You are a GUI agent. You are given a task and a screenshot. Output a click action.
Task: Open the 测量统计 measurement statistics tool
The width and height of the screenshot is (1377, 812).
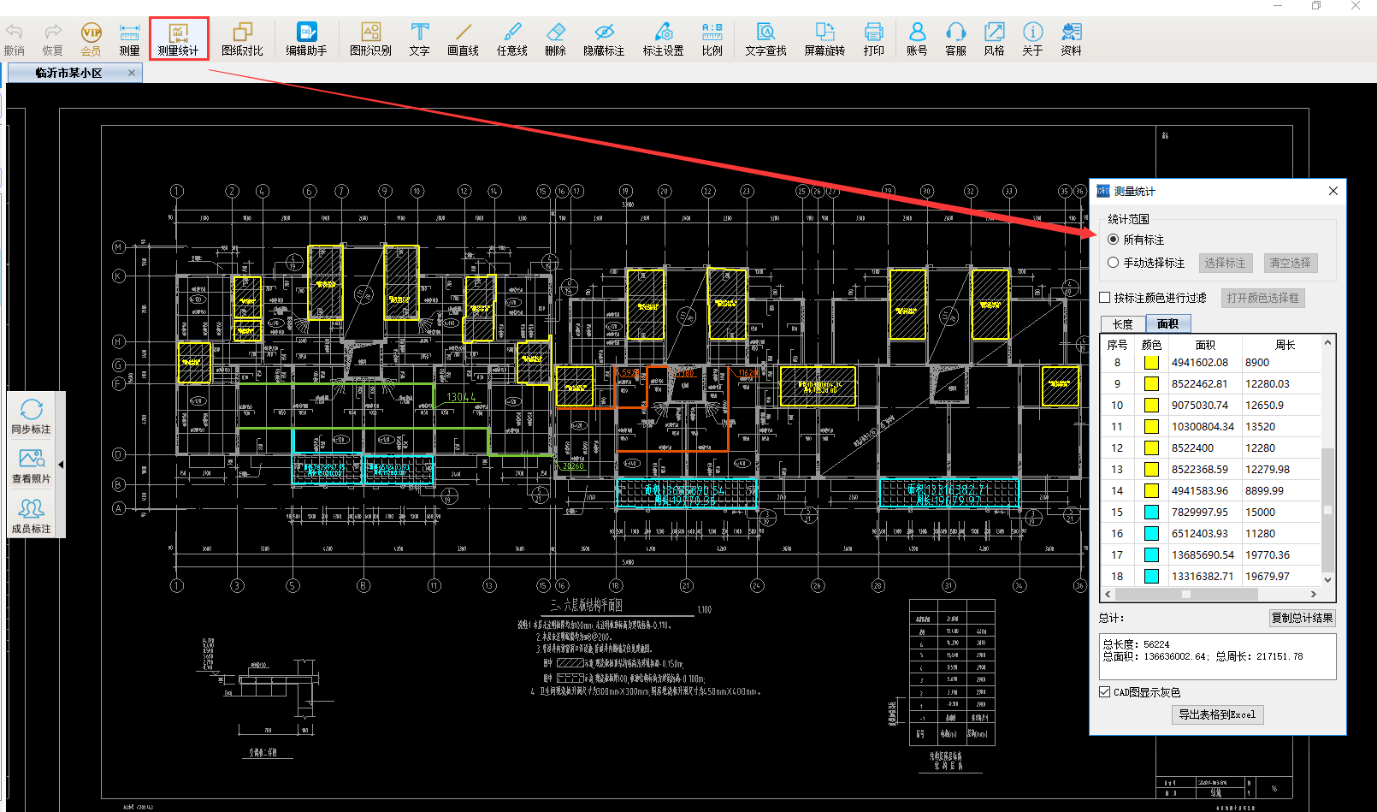tap(178, 39)
